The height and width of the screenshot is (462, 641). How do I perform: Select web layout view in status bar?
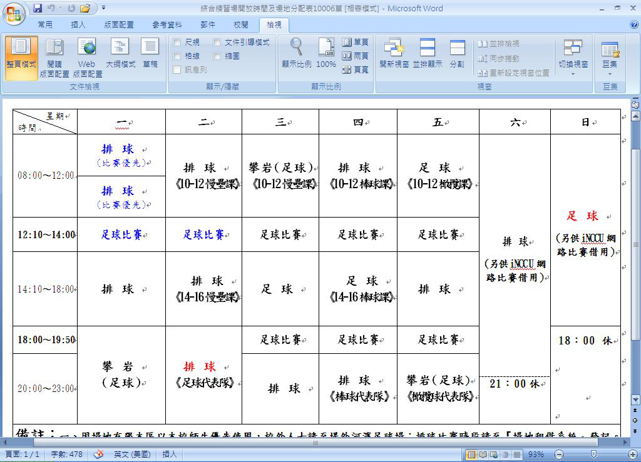point(494,454)
